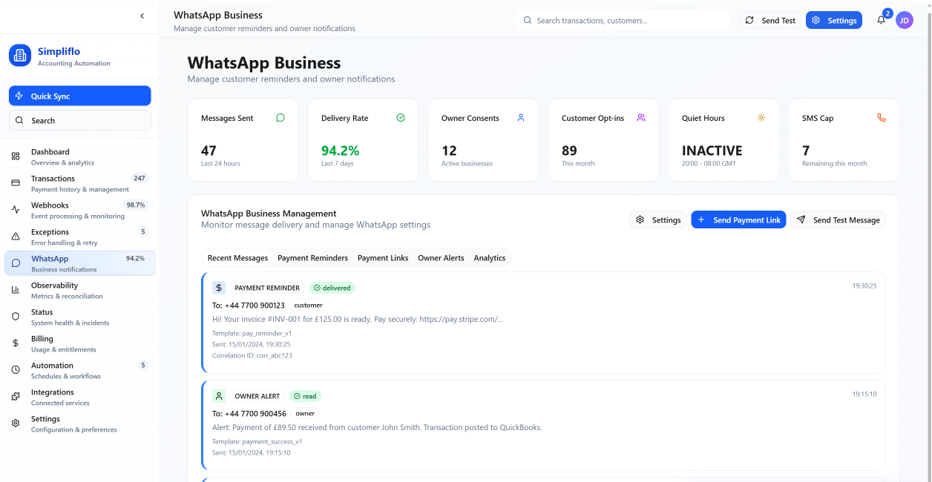
Task: Go to Transactions in the sidebar
Action: tap(53, 179)
